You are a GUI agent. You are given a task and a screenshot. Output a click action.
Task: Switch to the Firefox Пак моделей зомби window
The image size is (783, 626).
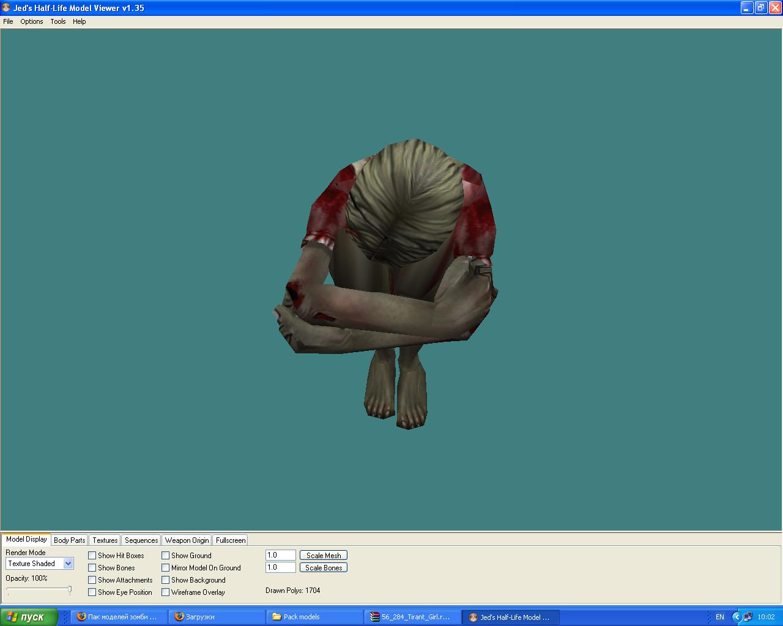tap(119, 617)
